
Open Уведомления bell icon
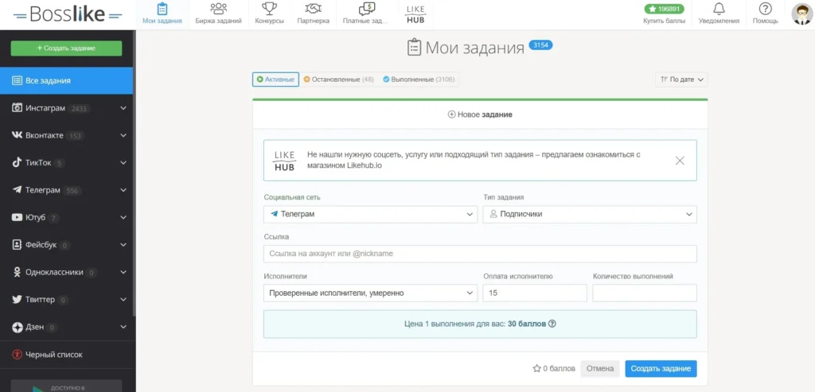(x=719, y=9)
